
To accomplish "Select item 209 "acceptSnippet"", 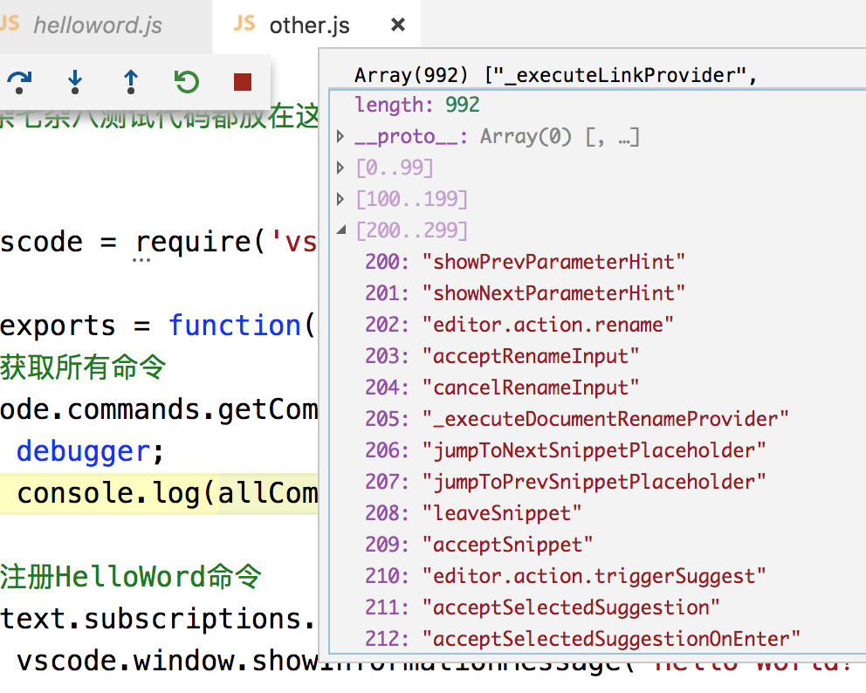I will tap(479, 545).
